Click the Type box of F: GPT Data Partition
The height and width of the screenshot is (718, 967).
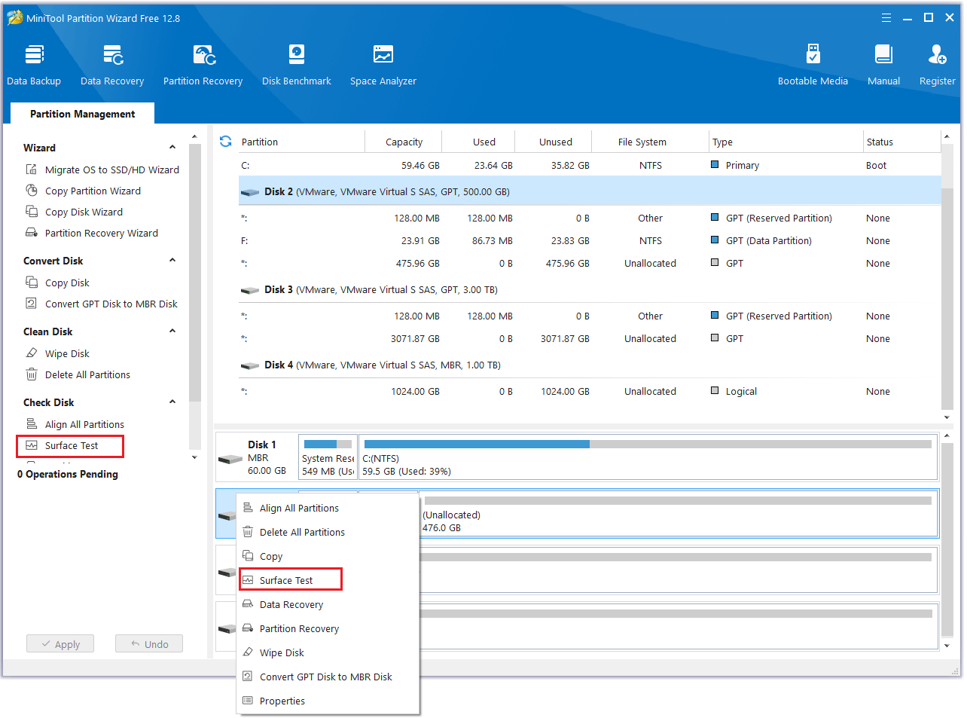715,240
